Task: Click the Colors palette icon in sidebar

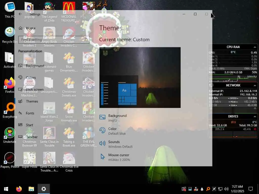Action: tap(20, 77)
